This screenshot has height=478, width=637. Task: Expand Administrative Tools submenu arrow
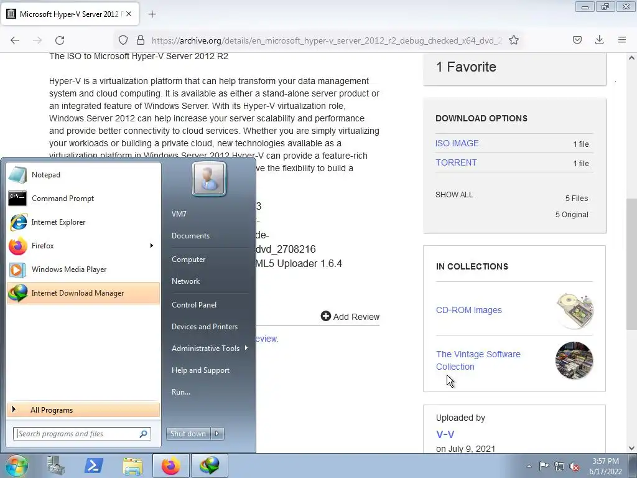246,348
